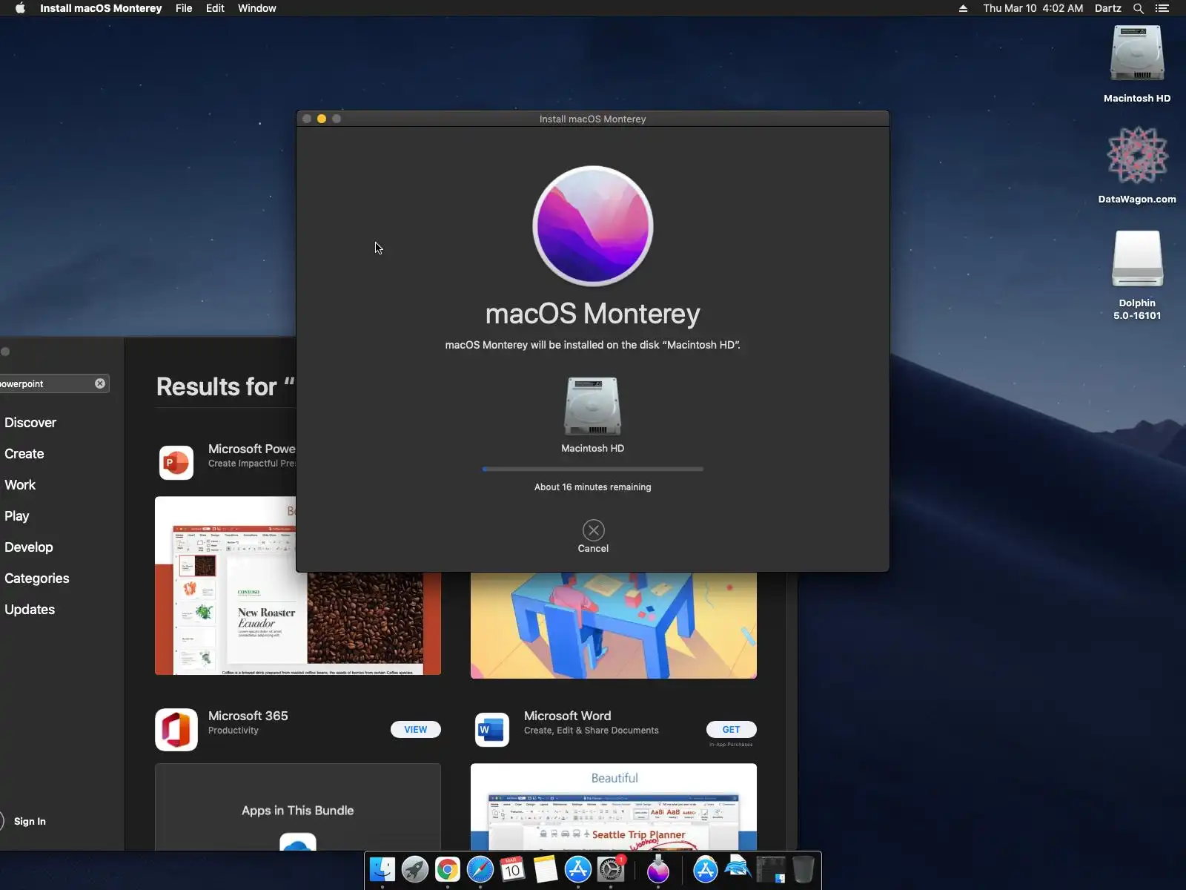Click the Microsoft 365 app icon
The image size is (1186, 890).
tap(176, 730)
